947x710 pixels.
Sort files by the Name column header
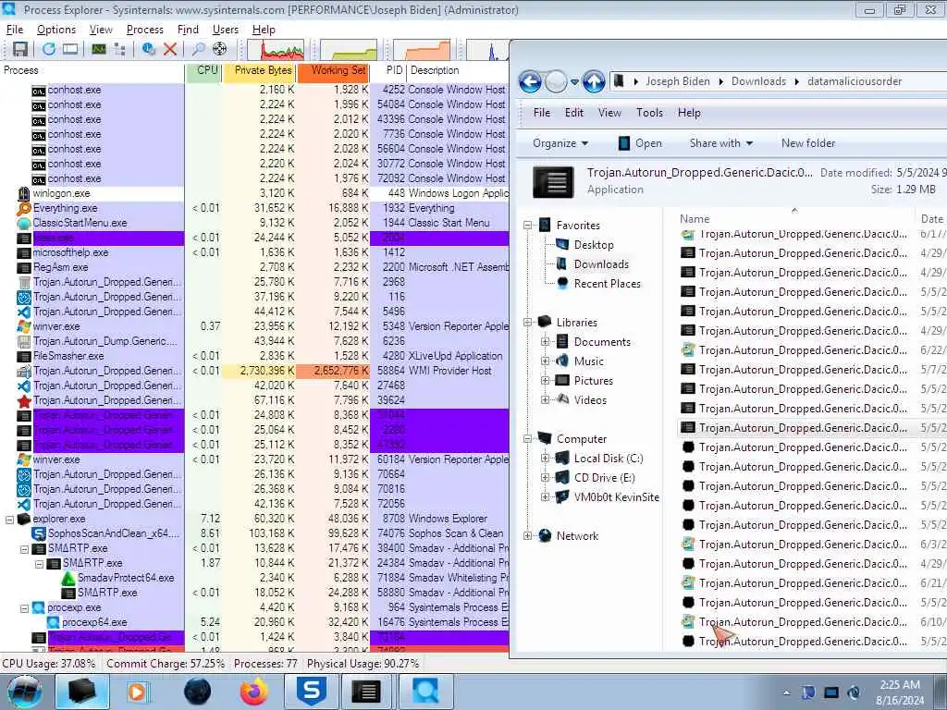(x=695, y=218)
